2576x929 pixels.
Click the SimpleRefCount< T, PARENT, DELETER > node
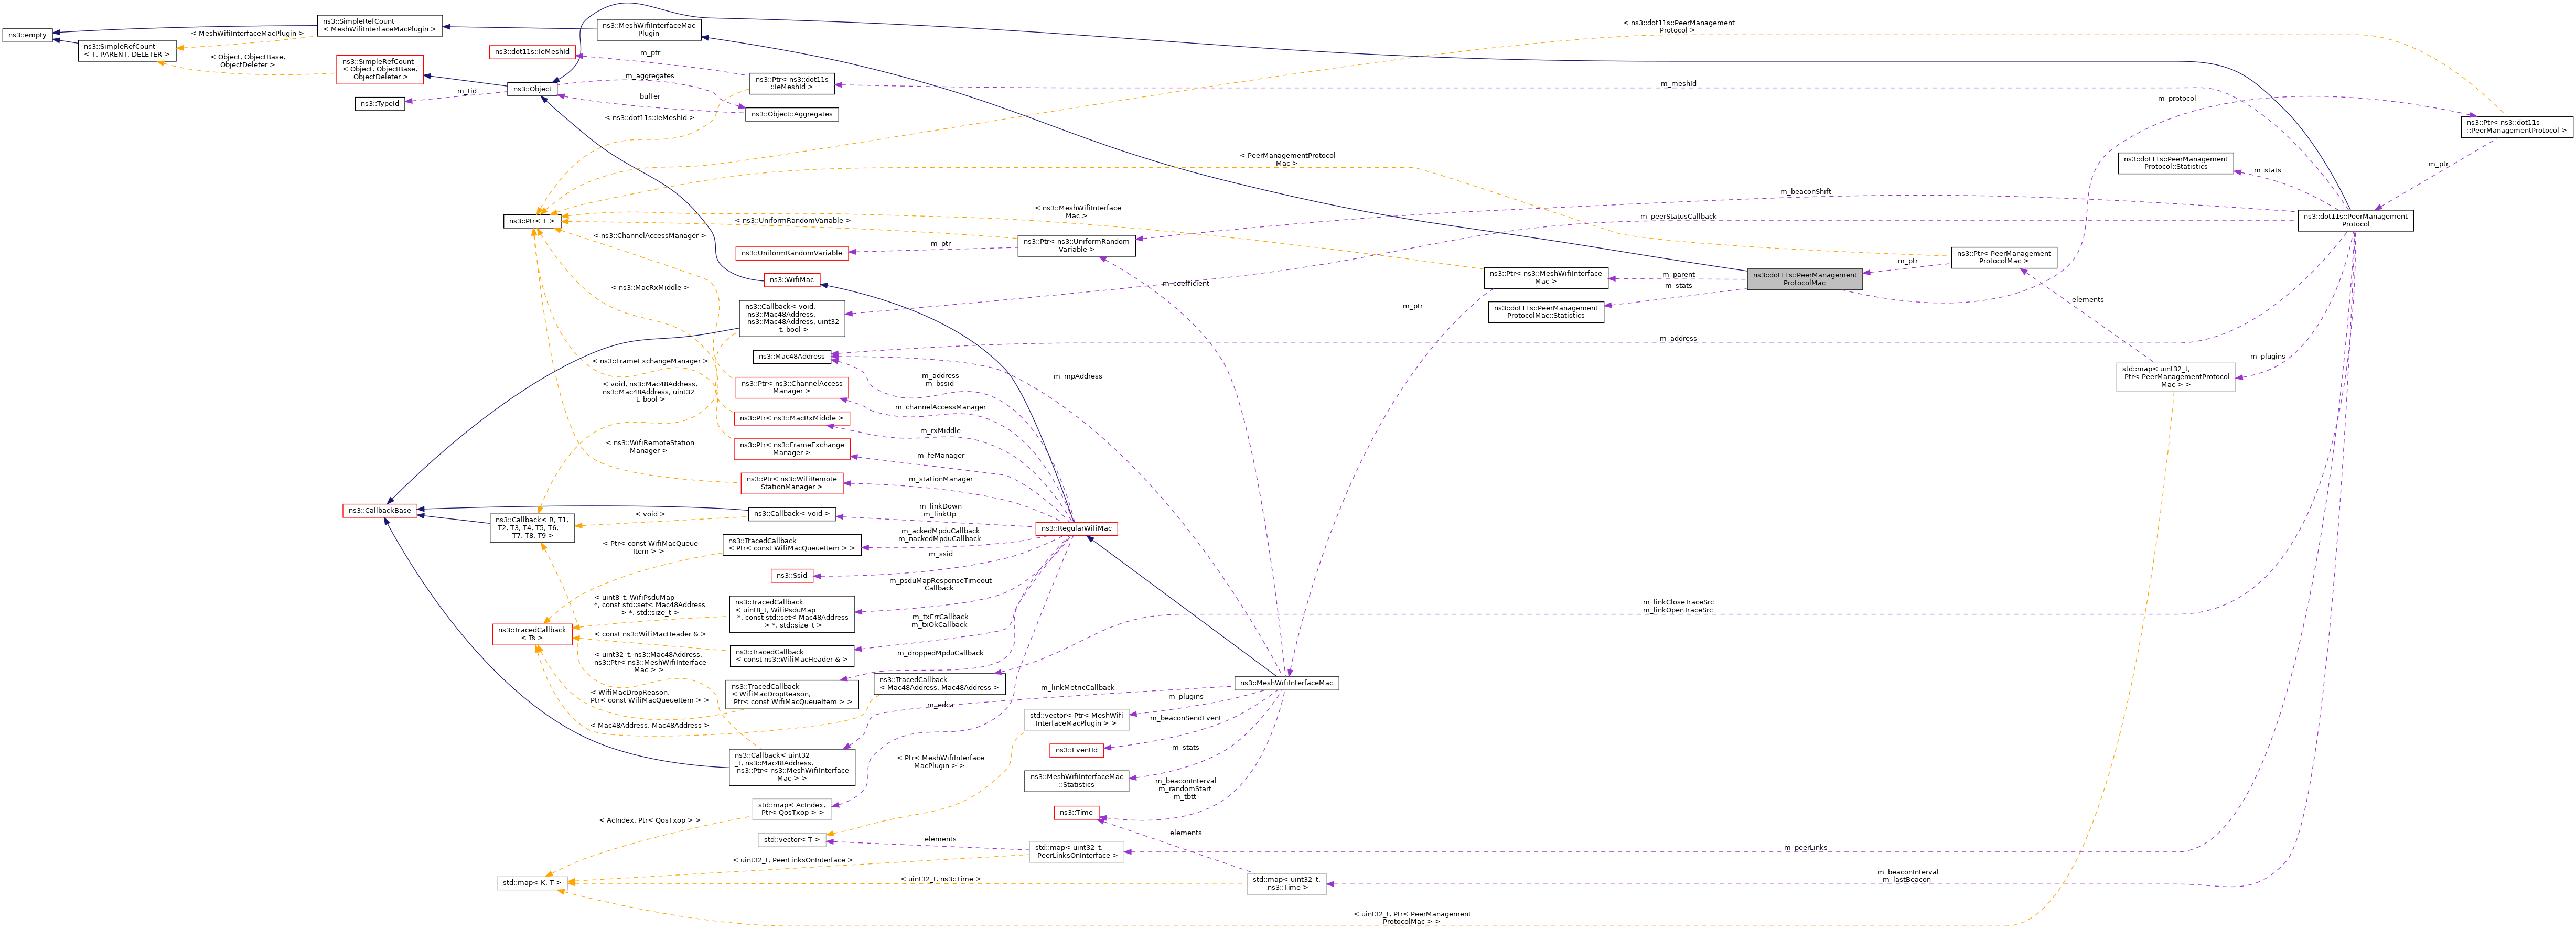(127, 50)
